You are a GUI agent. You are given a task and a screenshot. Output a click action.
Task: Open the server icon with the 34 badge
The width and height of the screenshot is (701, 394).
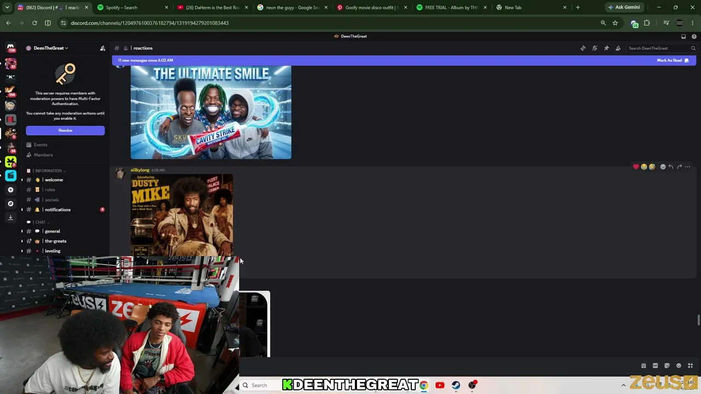pyautogui.click(x=10, y=148)
